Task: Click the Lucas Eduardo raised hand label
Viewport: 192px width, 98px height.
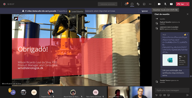Action: coord(76,11)
